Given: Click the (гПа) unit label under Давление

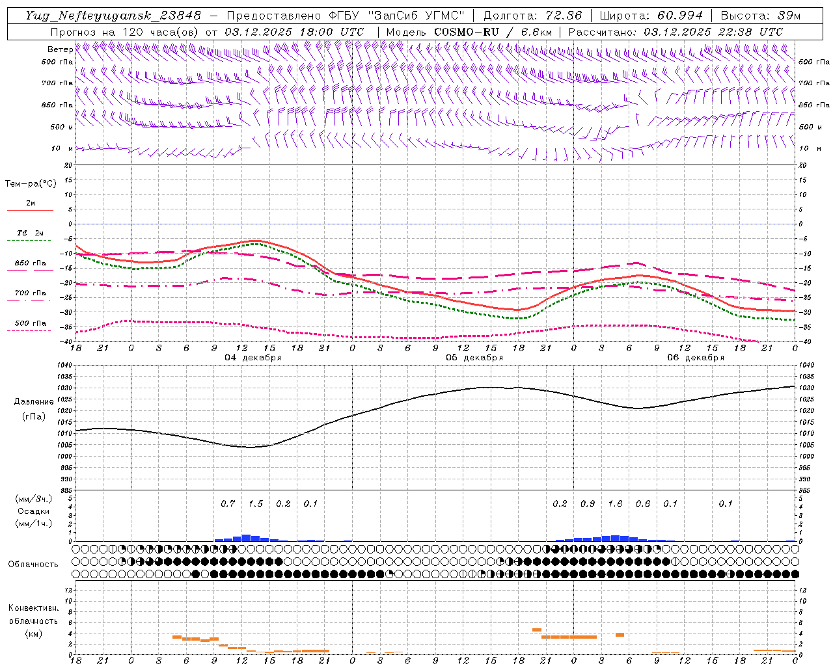Looking at the screenshot, I should click(34, 416).
